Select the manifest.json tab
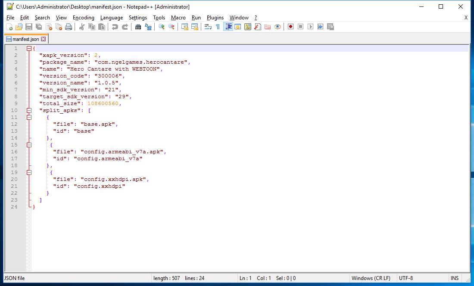Image resolution: width=474 pixels, height=286 pixels. (26, 39)
